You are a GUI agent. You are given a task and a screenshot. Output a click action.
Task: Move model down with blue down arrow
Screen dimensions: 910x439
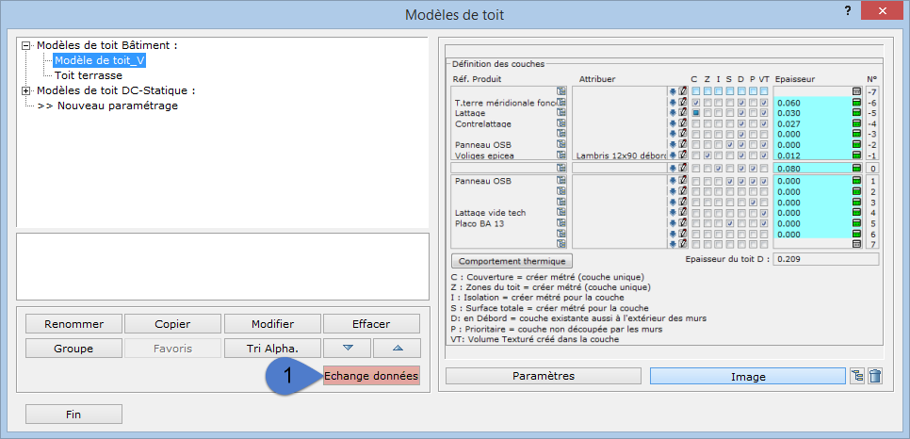click(x=347, y=348)
